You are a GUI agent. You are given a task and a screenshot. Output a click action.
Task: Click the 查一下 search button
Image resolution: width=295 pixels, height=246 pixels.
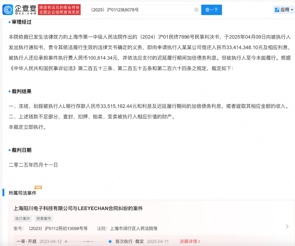pyautogui.click(x=212, y=10)
